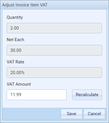
Task: Click the Recalculate button
Action: click(x=87, y=95)
